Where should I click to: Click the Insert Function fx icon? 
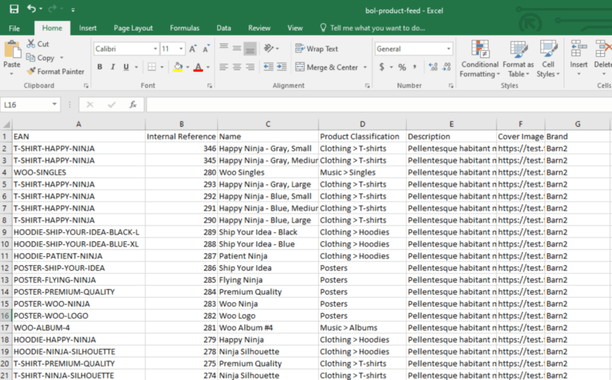[132, 105]
